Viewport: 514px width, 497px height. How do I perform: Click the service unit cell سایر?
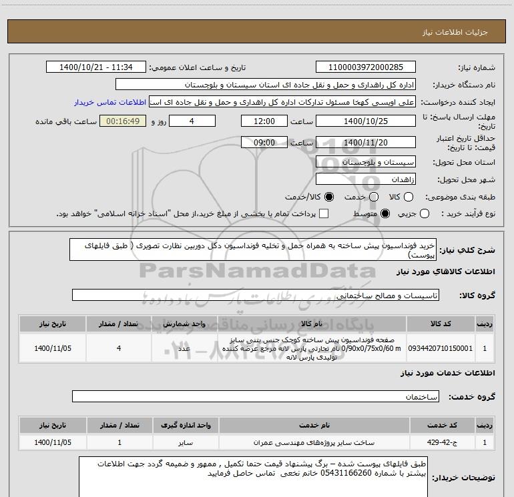point(186,442)
